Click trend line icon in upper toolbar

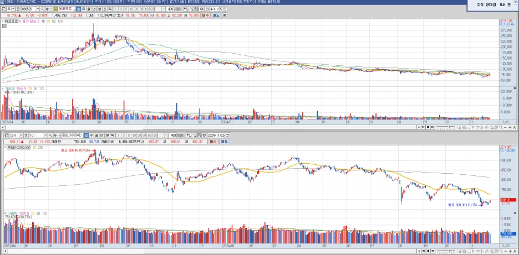(192, 9)
